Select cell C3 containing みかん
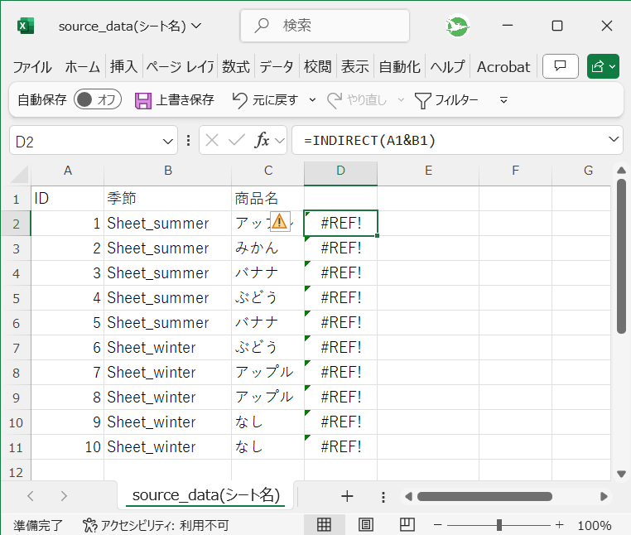The image size is (631, 535). [267, 248]
